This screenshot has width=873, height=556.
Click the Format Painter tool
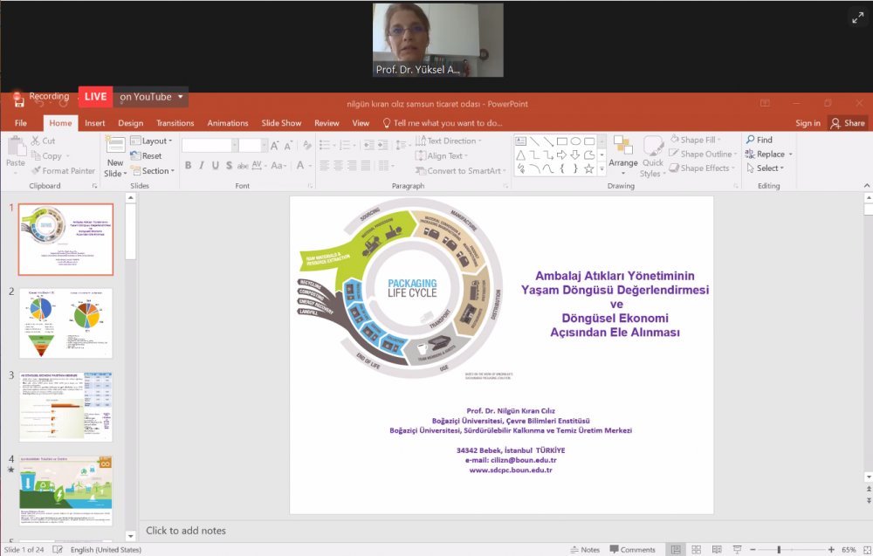click(x=62, y=171)
